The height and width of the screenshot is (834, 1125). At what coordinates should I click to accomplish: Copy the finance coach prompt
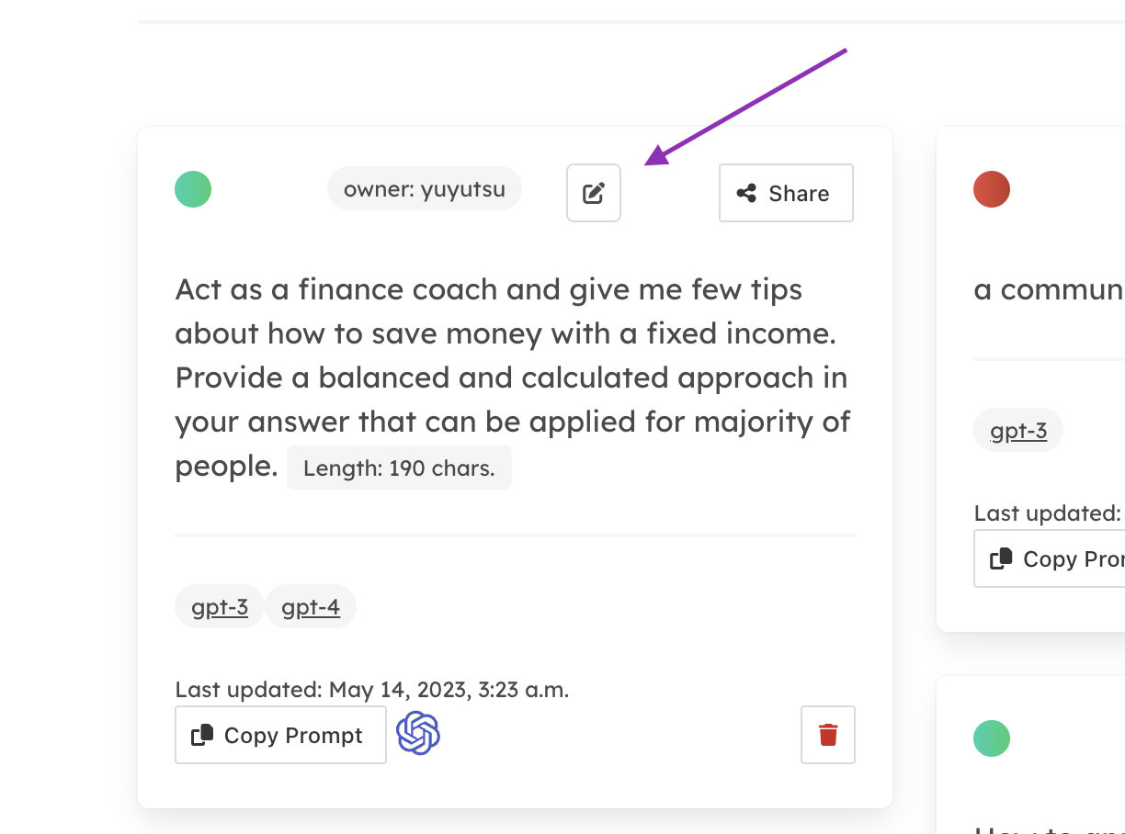tap(280, 735)
